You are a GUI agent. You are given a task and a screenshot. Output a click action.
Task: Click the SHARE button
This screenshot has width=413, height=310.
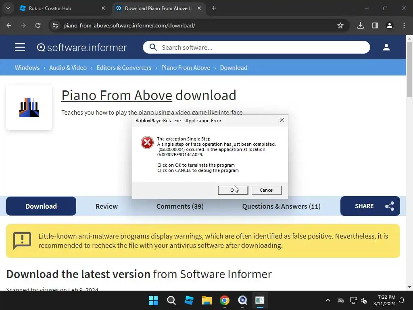(x=370, y=206)
